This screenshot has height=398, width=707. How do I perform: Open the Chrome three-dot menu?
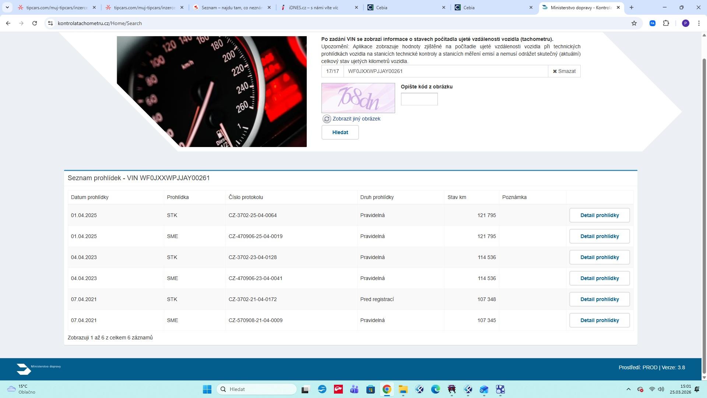[x=699, y=23]
